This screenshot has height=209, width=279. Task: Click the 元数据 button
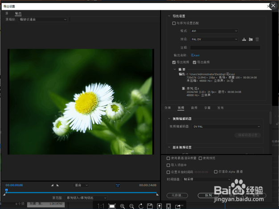click(x=177, y=196)
